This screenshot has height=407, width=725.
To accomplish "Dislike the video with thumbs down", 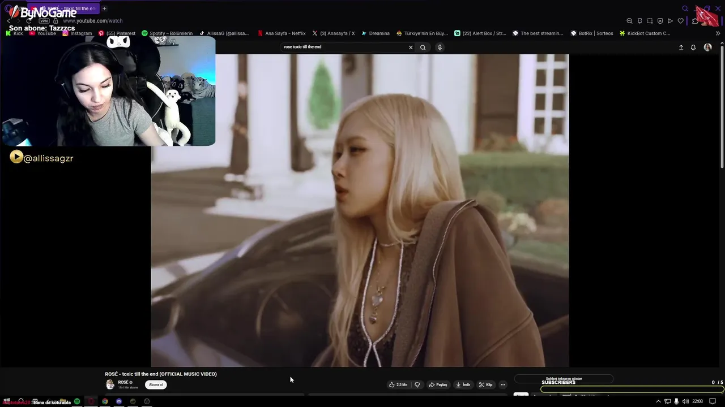I will (x=417, y=384).
